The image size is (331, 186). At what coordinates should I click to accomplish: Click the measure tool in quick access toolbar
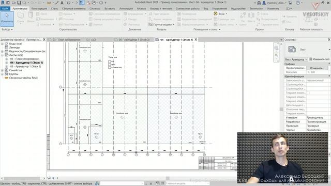click(49, 3)
